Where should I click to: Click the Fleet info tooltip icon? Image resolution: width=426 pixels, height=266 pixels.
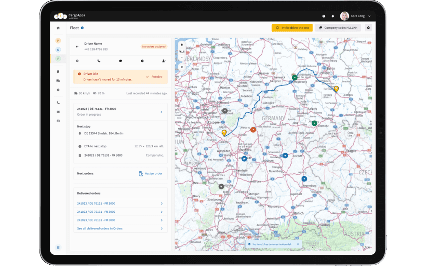coord(83,28)
